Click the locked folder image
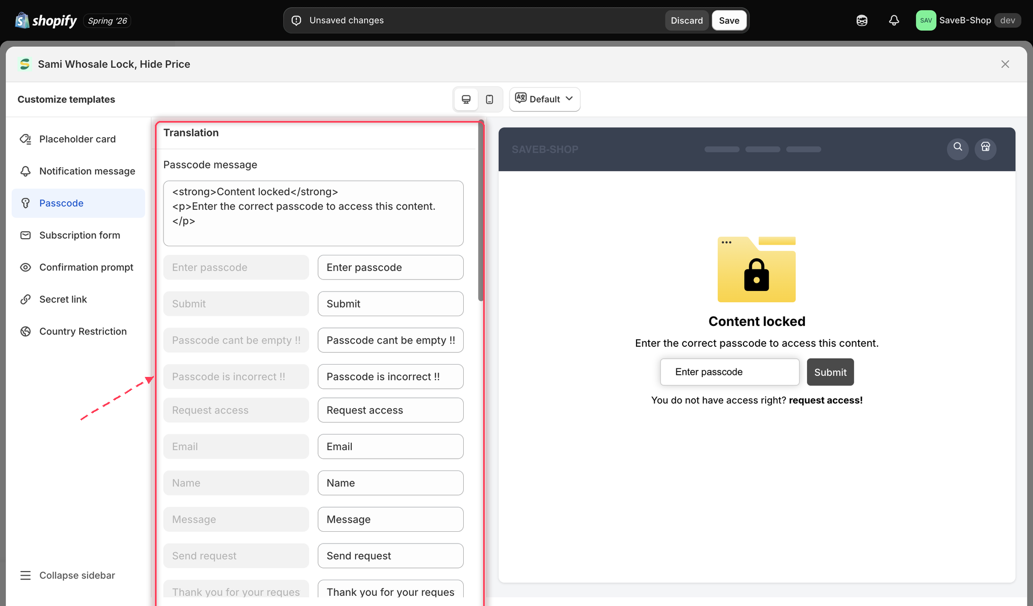This screenshot has width=1033, height=606. [x=756, y=269]
